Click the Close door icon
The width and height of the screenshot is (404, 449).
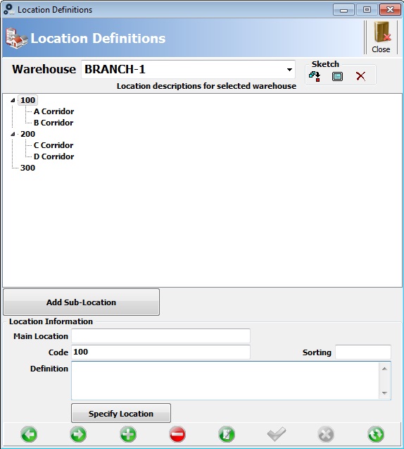pos(381,37)
